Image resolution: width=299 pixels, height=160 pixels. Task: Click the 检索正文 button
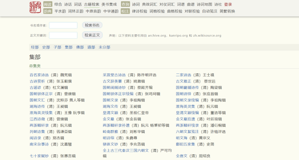click(92, 35)
